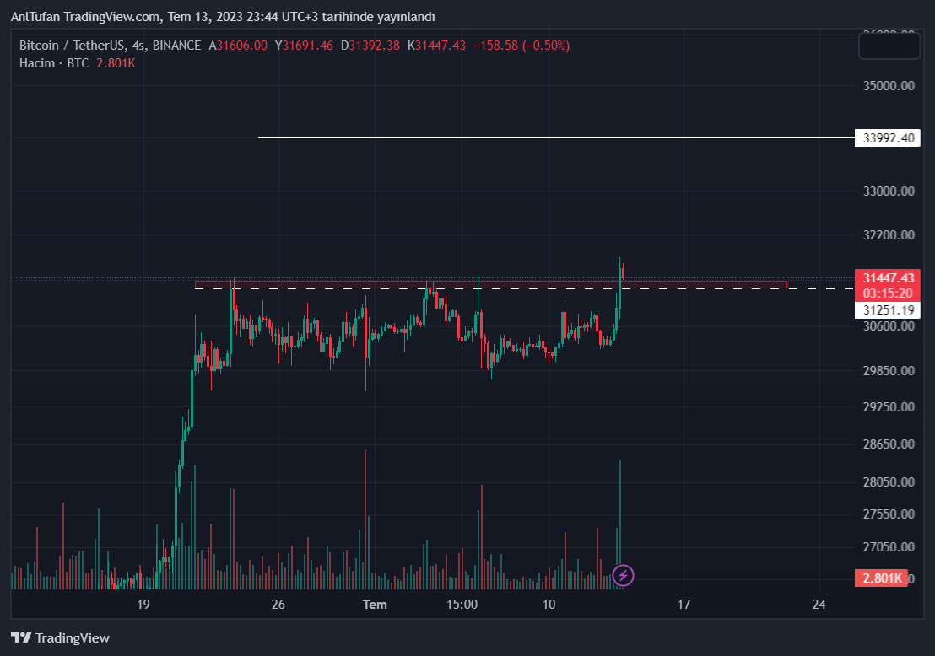Click the Tem month label on the time axis
The image size is (935, 656).
click(x=375, y=604)
